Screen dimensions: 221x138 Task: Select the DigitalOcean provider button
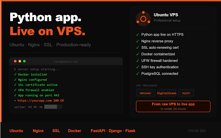coord(167,93)
